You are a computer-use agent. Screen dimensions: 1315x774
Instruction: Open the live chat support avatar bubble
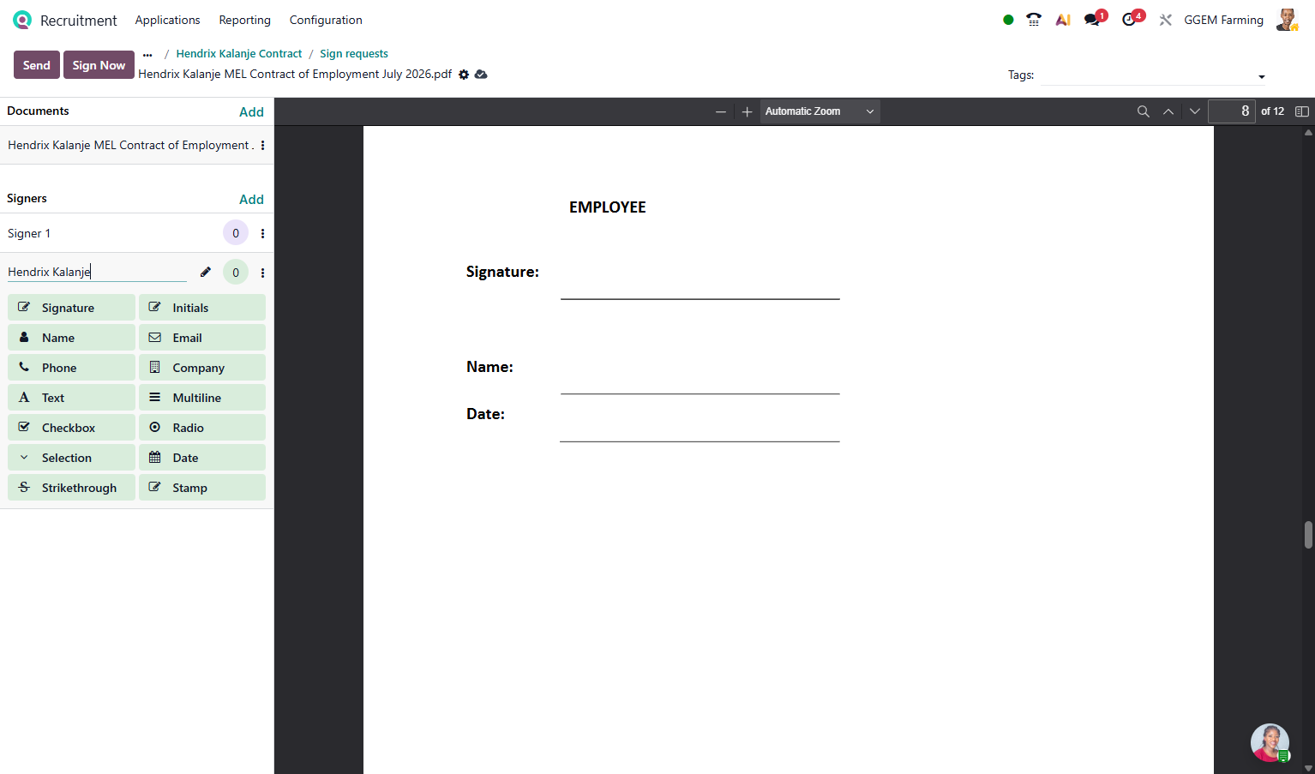point(1270,743)
